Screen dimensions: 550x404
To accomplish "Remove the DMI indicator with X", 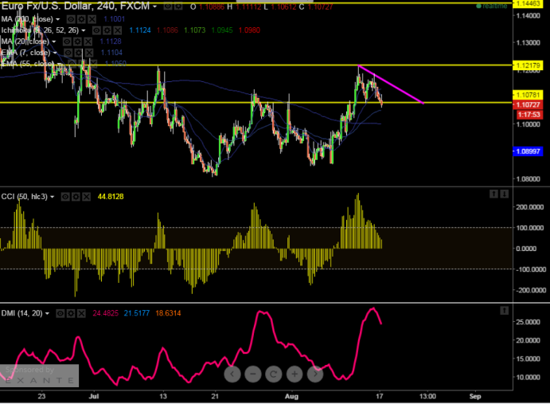I will [81, 313].
